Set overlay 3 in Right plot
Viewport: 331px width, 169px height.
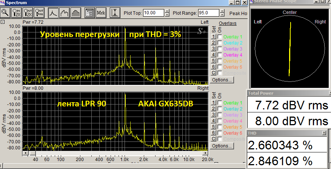(x=214, y=115)
